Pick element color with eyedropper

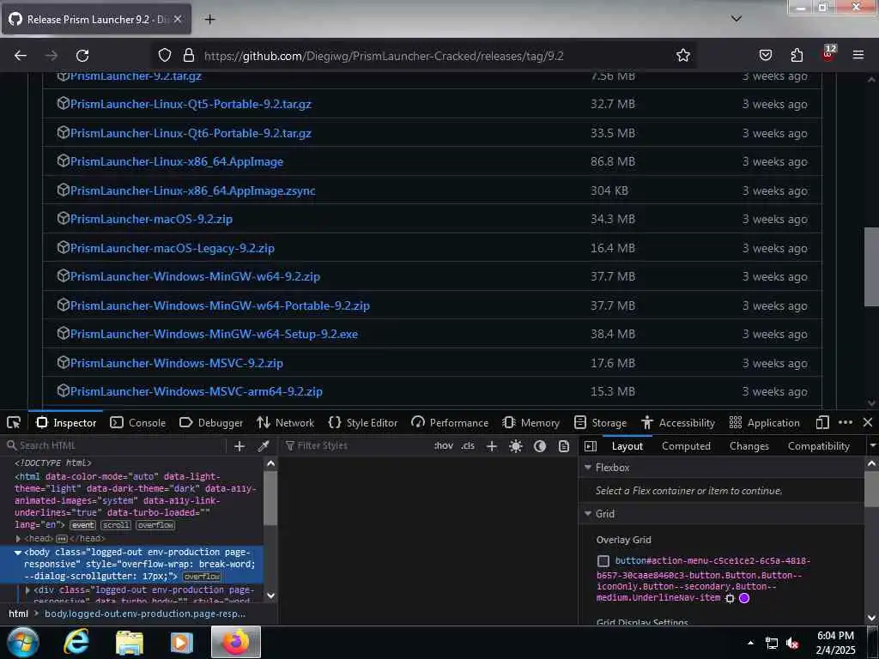tap(263, 446)
